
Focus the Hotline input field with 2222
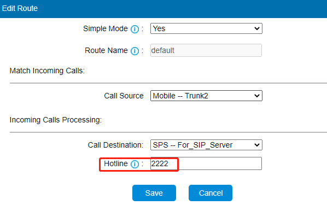206,163
